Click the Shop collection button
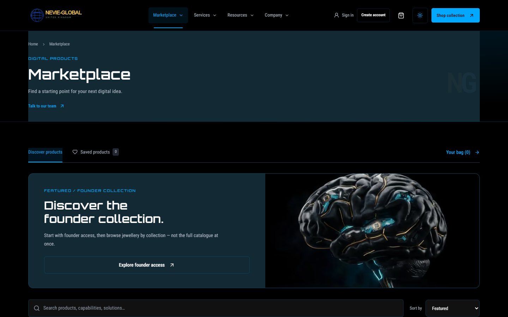 (455, 15)
